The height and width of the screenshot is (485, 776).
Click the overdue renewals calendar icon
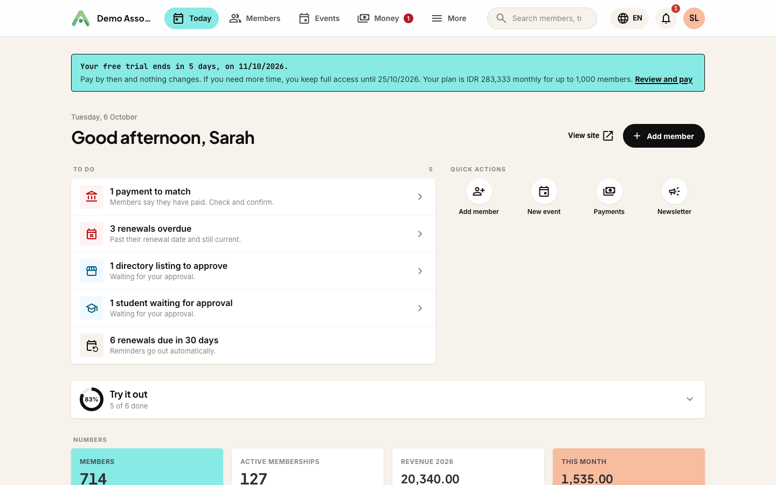point(92,234)
